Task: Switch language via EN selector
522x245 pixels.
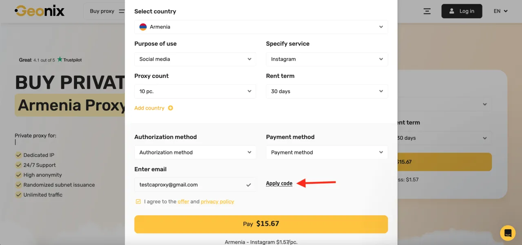Action: [x=500, y=11]
